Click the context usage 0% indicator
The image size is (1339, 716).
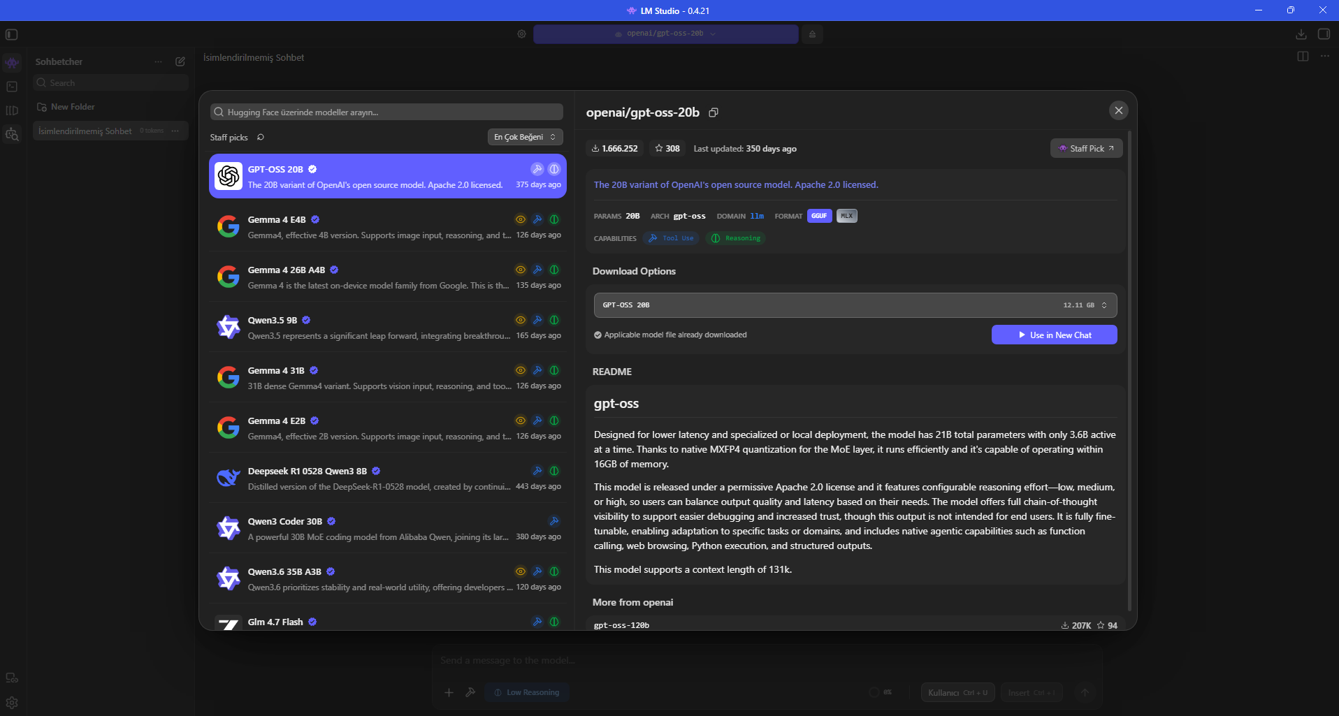pos(881,692)
